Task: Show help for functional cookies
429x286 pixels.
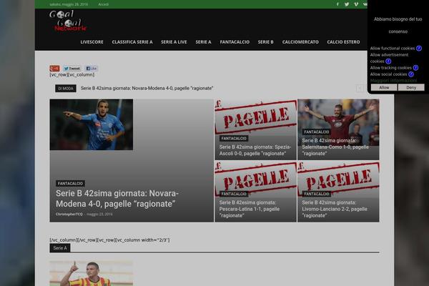Action: (419, 48)
